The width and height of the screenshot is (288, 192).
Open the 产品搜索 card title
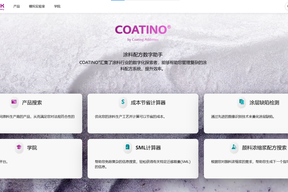[x=32, y=103]
